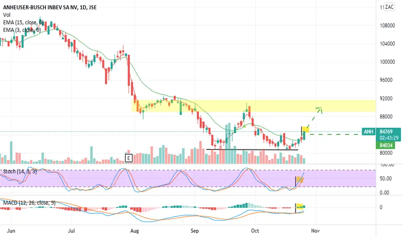Open the earnings E marker

coord(128,158)
